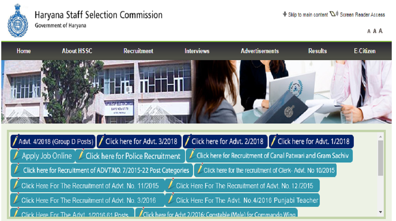Click pencil icon beside Advt. No. 3/2016
Screen dimensions: 396x221
pos(16,199)
